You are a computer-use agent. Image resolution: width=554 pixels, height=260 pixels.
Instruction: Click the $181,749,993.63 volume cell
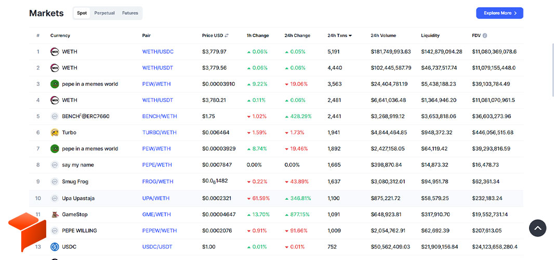click(391, 51)
